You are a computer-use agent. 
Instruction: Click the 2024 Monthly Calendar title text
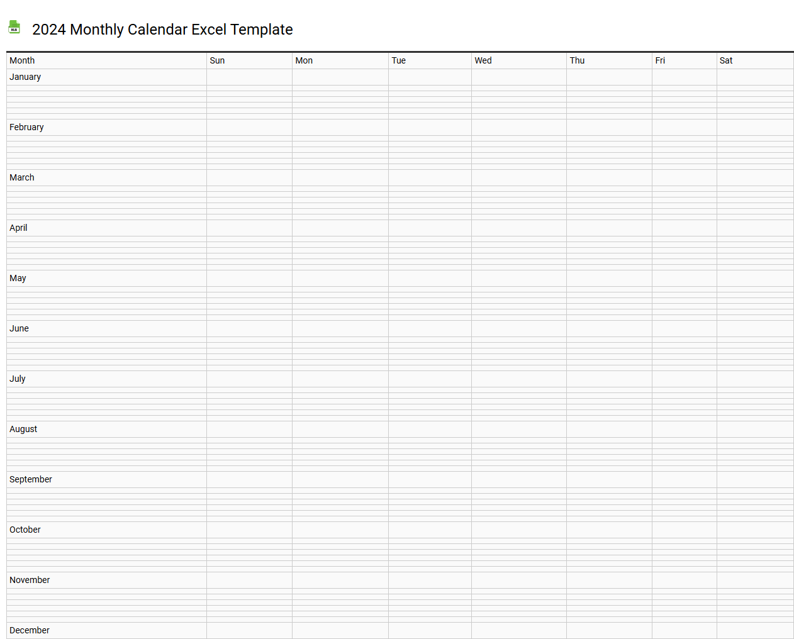(162, 30)
